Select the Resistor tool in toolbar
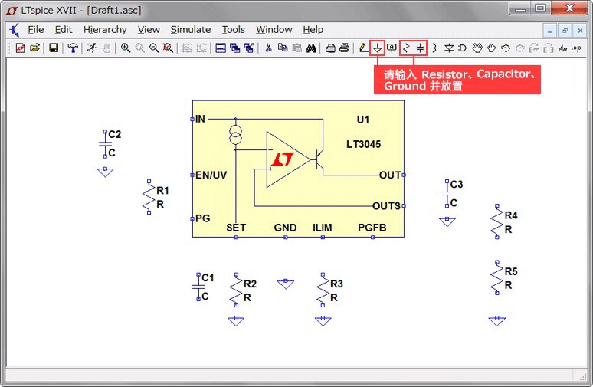This screenshot has width=593, height=387. coord(406,48)
